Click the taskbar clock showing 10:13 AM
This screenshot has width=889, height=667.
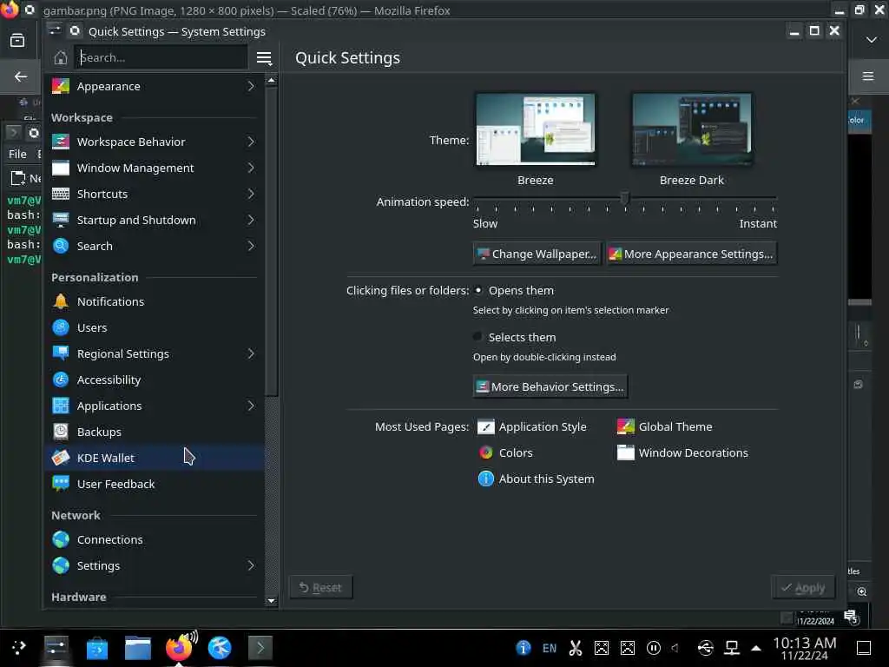point(805,648)
